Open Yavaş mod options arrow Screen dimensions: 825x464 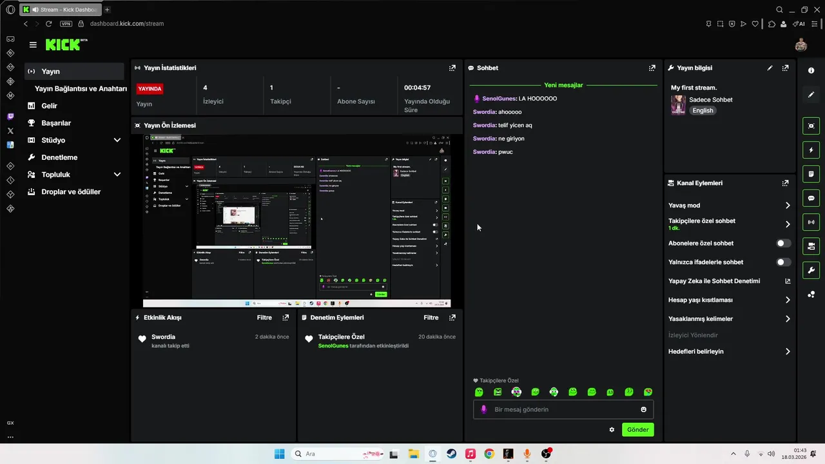[x=788, y=206]
